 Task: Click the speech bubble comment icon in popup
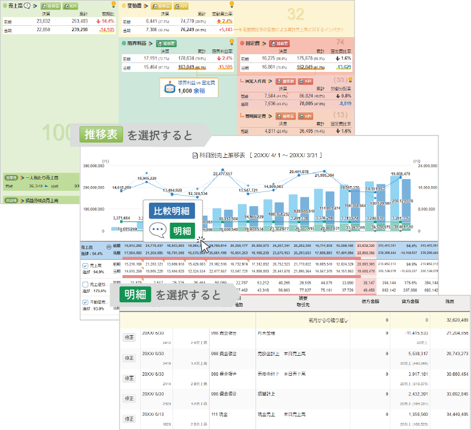pos(158,230)
